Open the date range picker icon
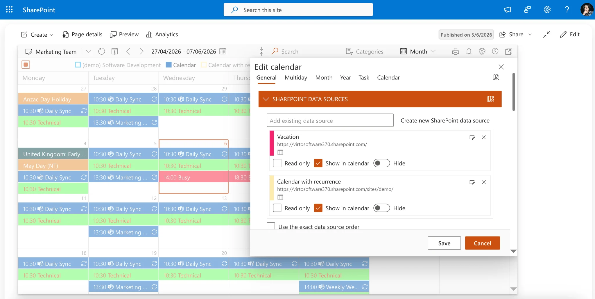This screenshot has height=299, width=595. tap(223, 51)
